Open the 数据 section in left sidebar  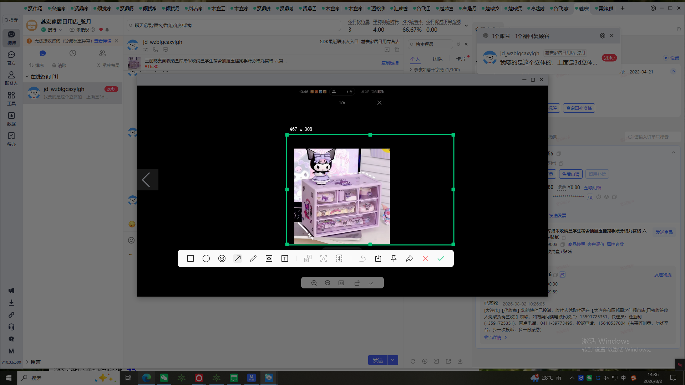(11, 119)
